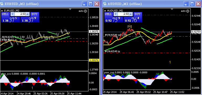
Task: Click the SELL button on AUDUSD chart
Action: pos(108,14)
